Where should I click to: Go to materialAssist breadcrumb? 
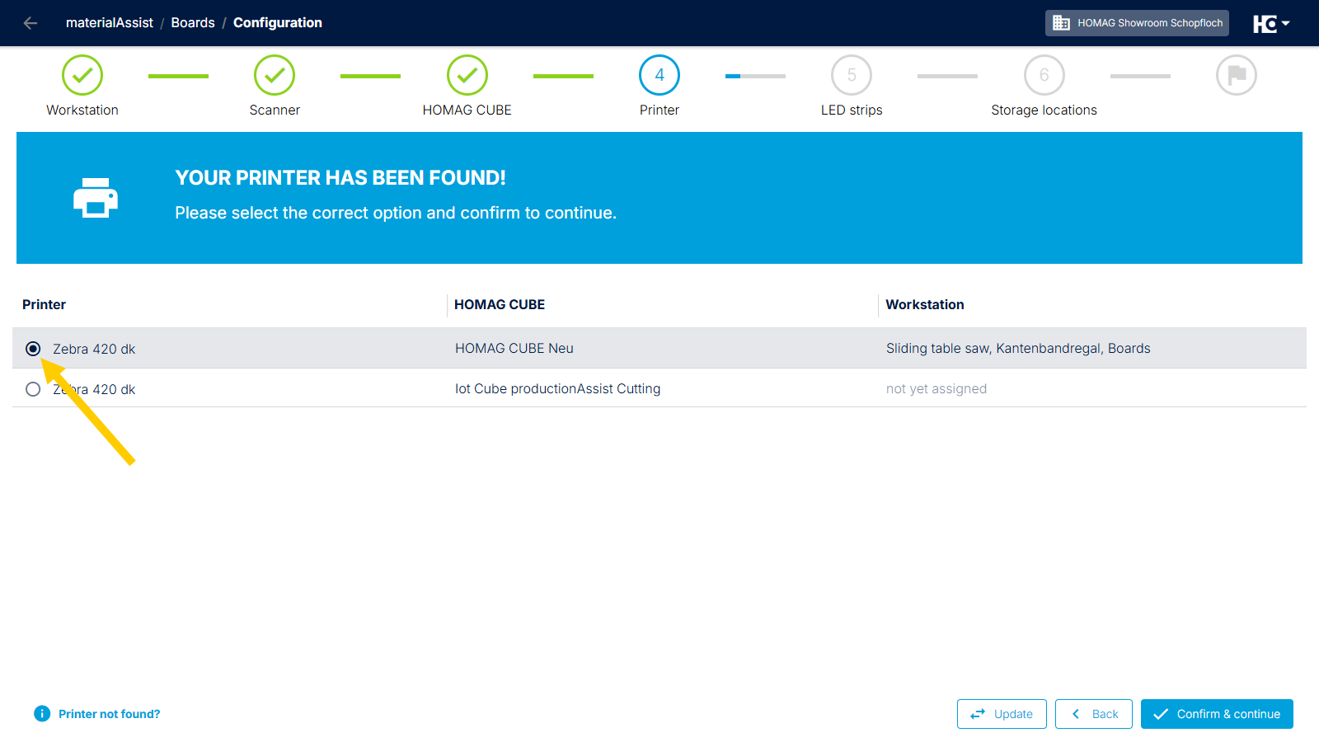[x=110, y=23]
